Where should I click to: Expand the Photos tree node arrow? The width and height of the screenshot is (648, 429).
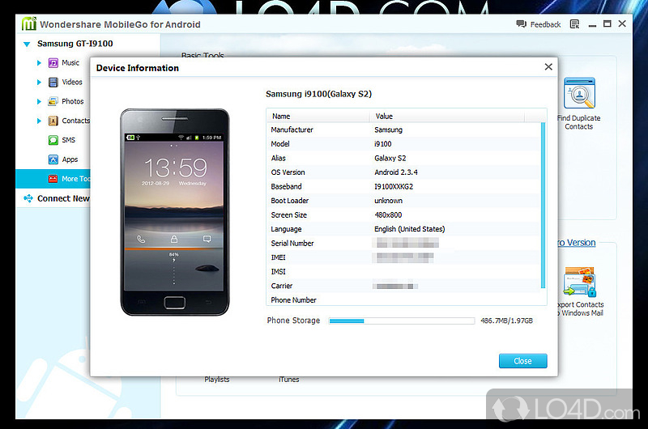pos(39,101)
